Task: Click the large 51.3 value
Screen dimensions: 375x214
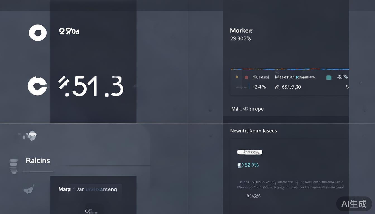Action: click(x=91, y=86)
